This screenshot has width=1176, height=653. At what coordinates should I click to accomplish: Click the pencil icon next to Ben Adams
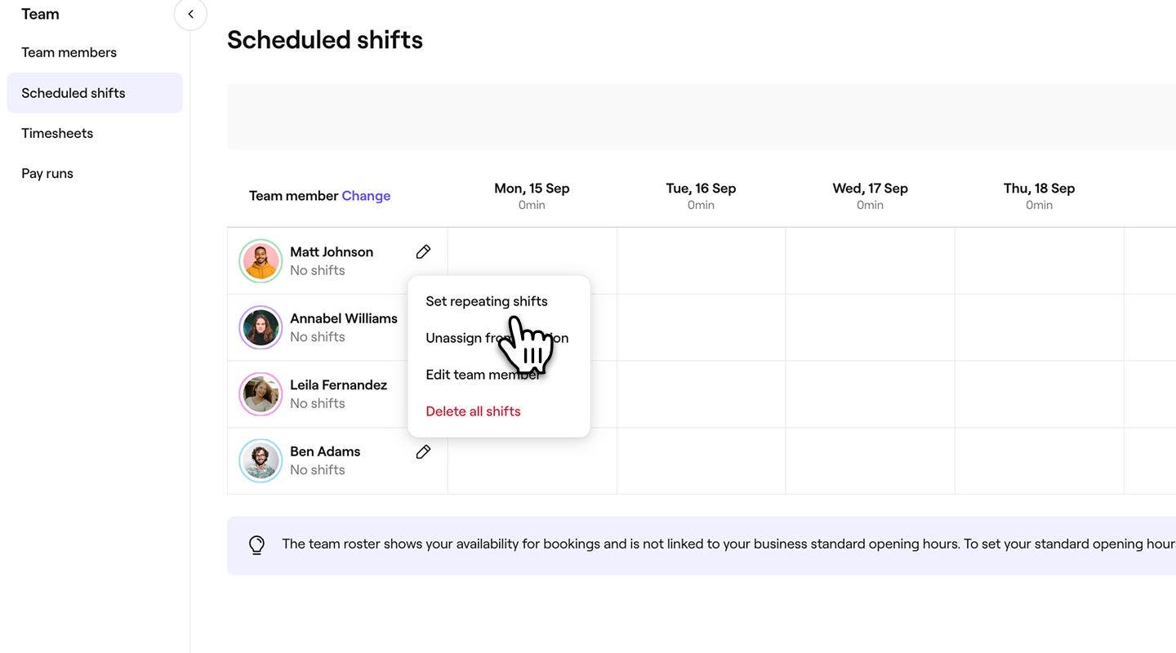pyautogui.click(x=423, y=452)
